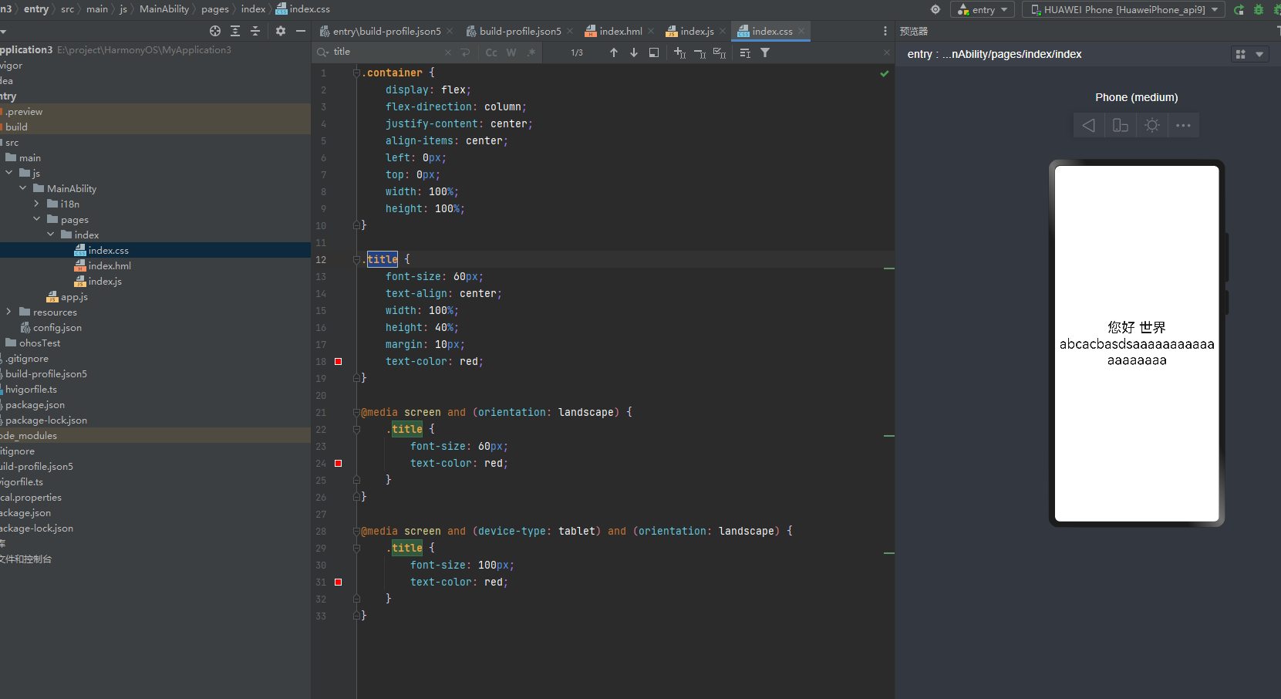1281x699 pixels.
Task: Click previewer back navigation triangle
Action: pos(1088,125)
